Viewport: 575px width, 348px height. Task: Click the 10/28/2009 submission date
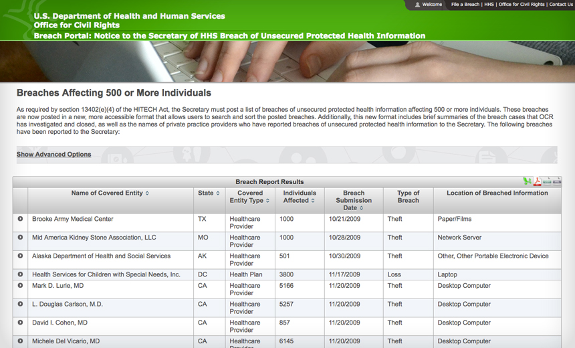(x=344, y=238)
